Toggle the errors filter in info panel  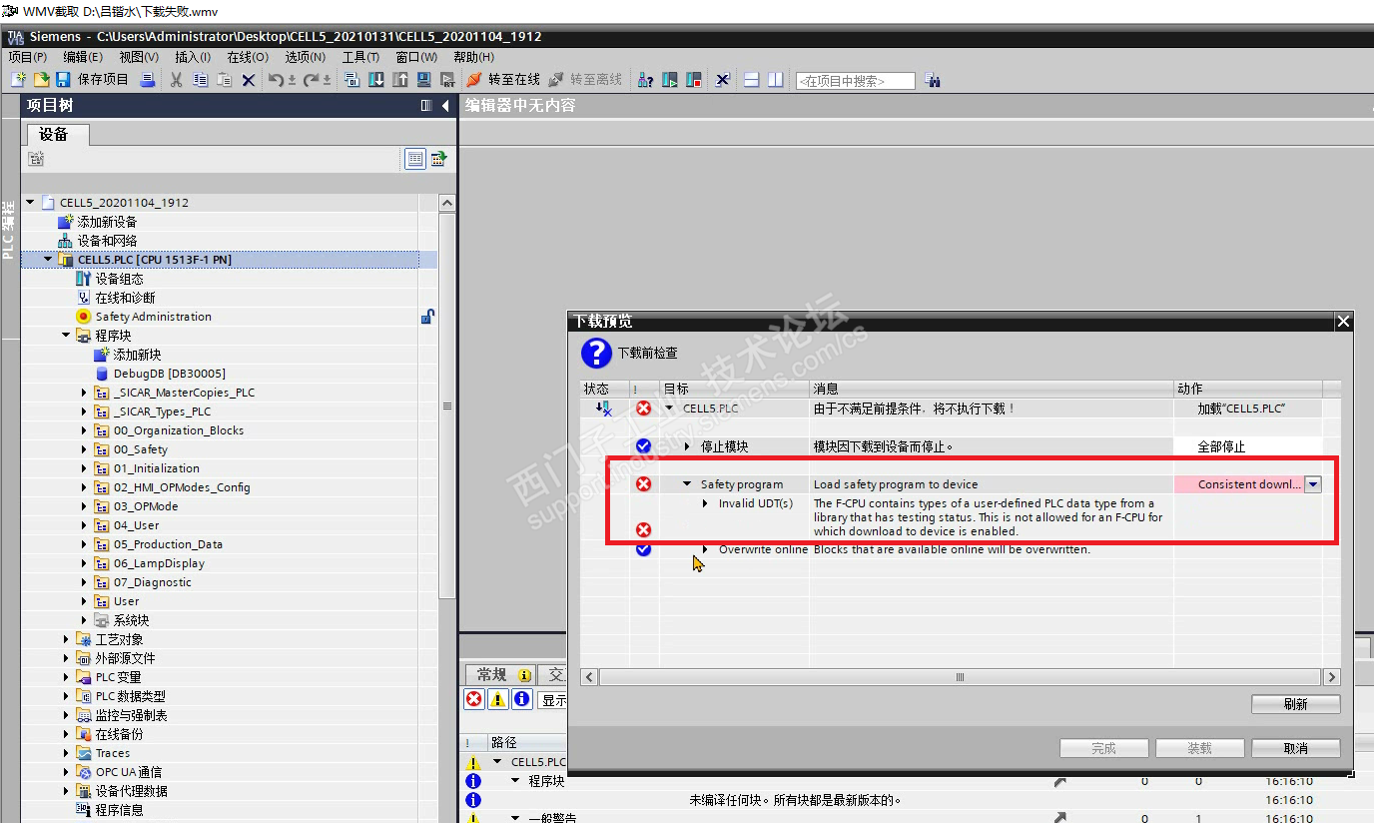pos(474,700)
